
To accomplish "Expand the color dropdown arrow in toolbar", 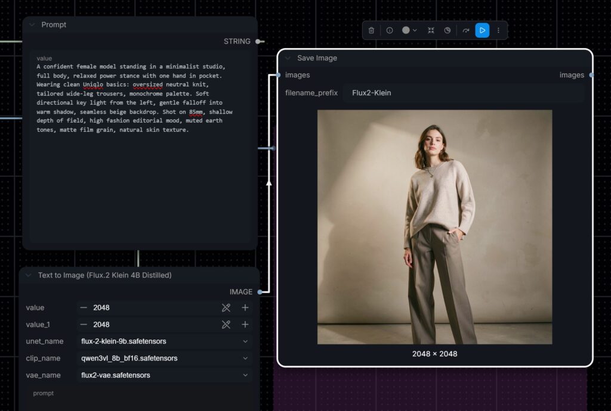I will 415,30.
